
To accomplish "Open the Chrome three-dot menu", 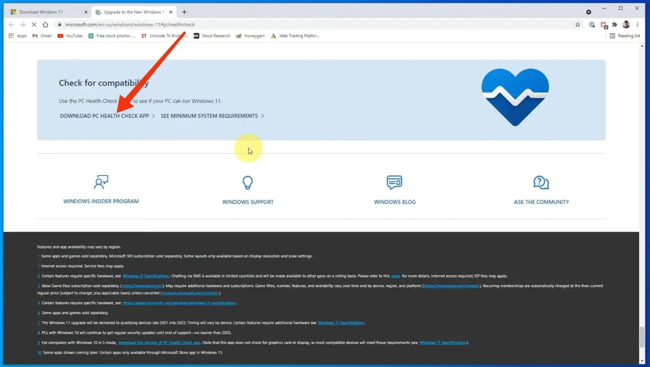I will [x=637, y=25].
